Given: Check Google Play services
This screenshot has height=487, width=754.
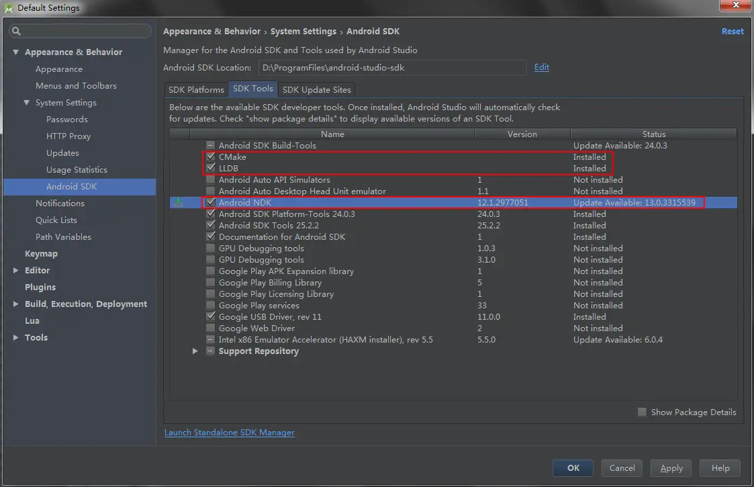Looking at the screenshot, I should click(211, 306).
